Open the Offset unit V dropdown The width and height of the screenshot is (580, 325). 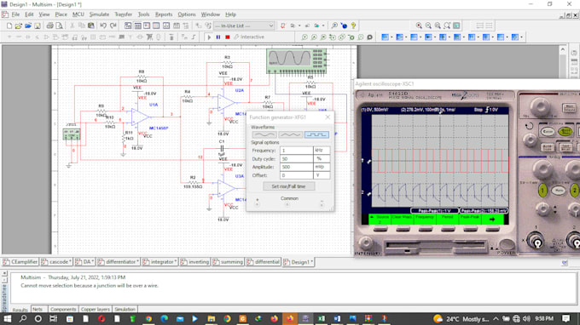tap(322, 175)
